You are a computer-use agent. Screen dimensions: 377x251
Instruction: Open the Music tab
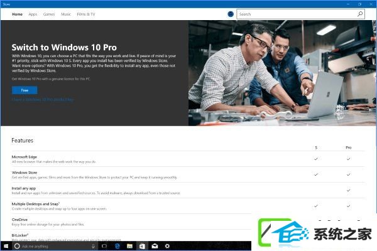pyautogui.click(x=66, y=14)
